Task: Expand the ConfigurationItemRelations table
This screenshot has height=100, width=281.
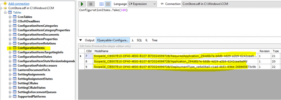Action: (x=10, y=43)
